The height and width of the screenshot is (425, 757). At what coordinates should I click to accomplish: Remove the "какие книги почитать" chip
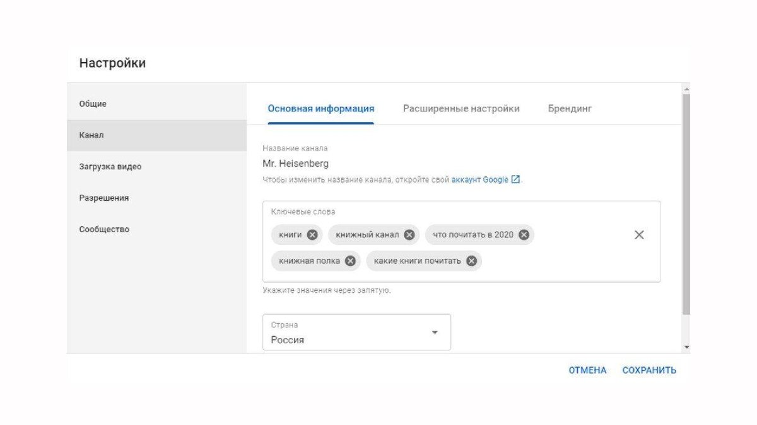click(x=471, y=261)
